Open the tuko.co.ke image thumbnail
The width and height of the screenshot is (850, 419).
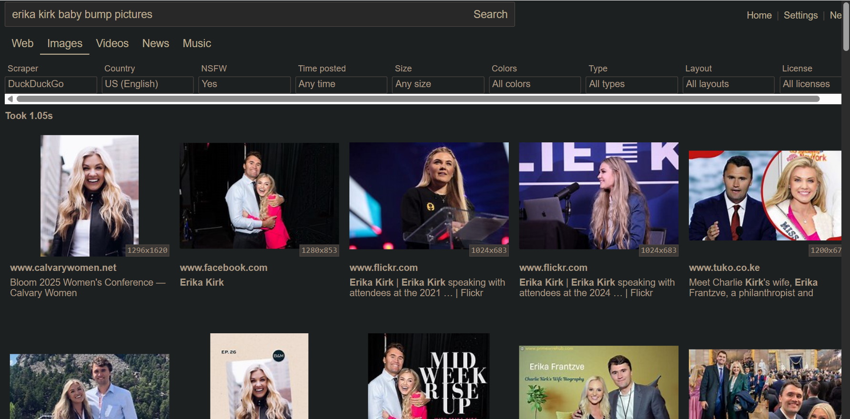click(x=765, y=196)
